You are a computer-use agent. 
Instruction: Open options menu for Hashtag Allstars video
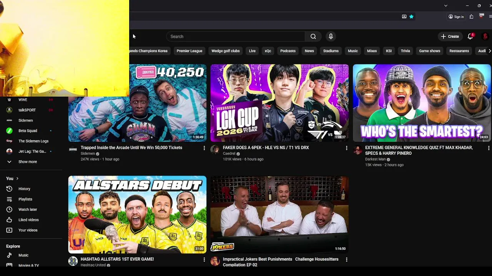point(204,260)
